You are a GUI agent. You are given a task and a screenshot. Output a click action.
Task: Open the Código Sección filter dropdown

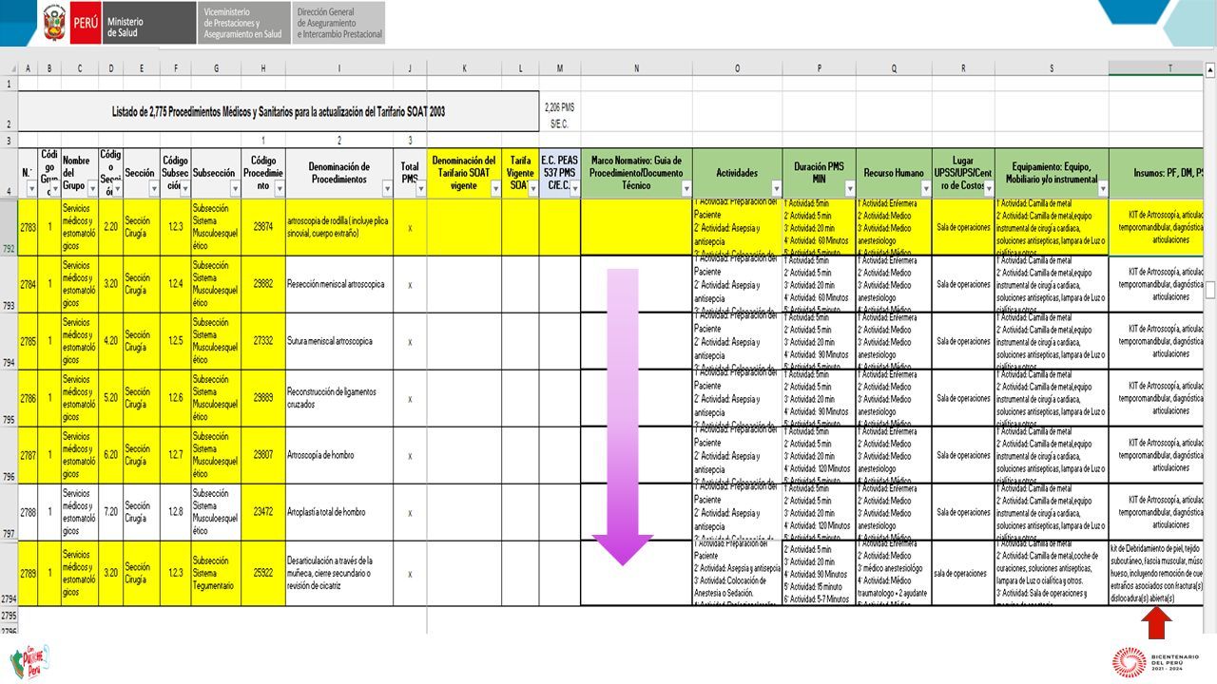(x=117, y=189)
